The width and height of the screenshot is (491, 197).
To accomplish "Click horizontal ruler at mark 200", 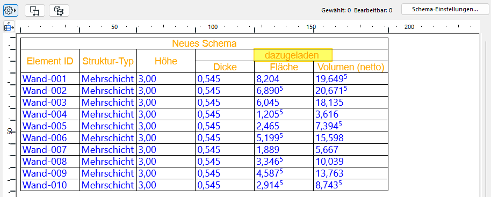I will [409, 27].
